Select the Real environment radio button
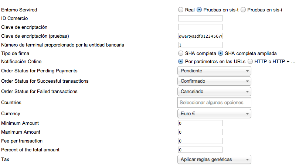The width and height of the screenshot is (299, 168). (181, 10)
